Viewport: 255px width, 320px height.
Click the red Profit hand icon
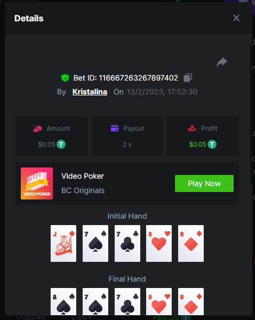pos(192,129)
